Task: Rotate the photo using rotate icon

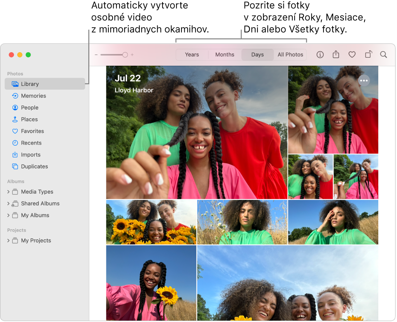Action: (x=369, y=54)
